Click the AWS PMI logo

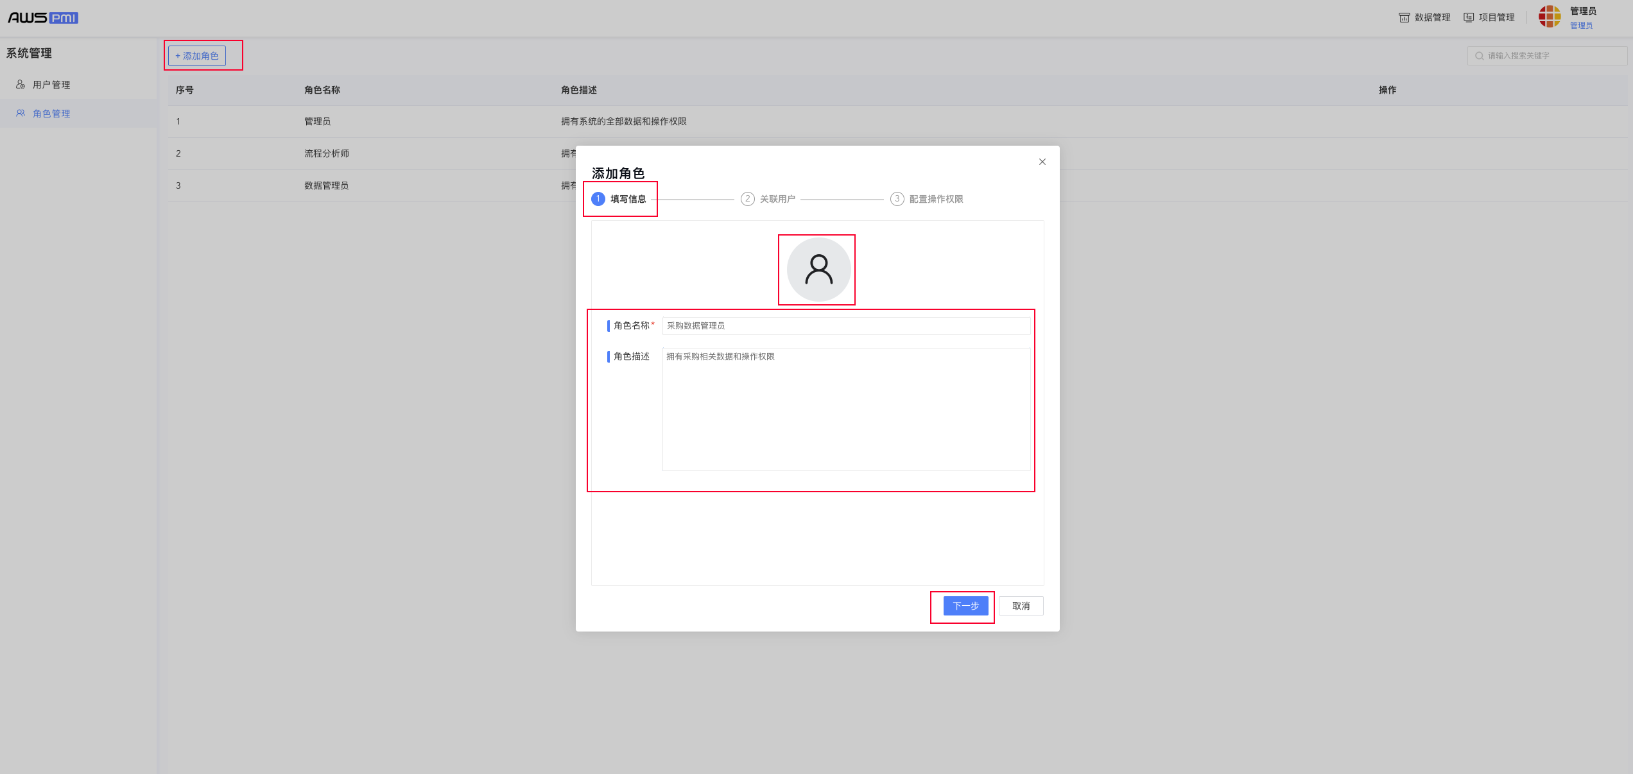[x=43, y=18]
